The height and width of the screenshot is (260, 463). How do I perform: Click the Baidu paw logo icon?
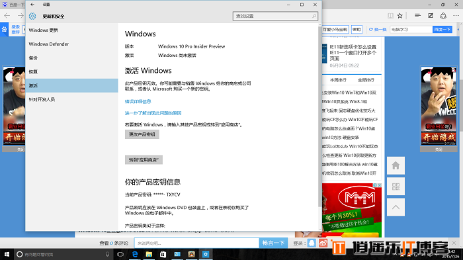click(4, 29)
